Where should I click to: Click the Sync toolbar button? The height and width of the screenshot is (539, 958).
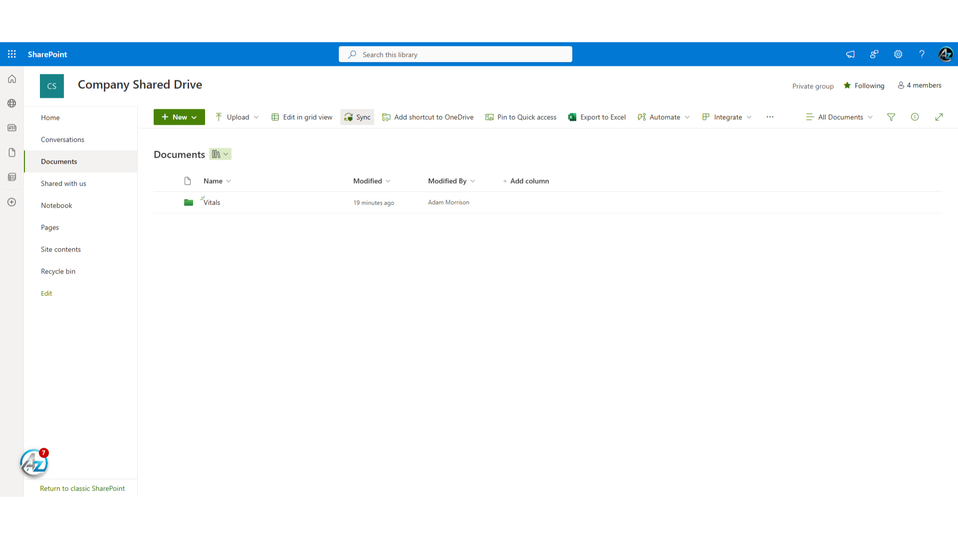[x=357, y=117]
